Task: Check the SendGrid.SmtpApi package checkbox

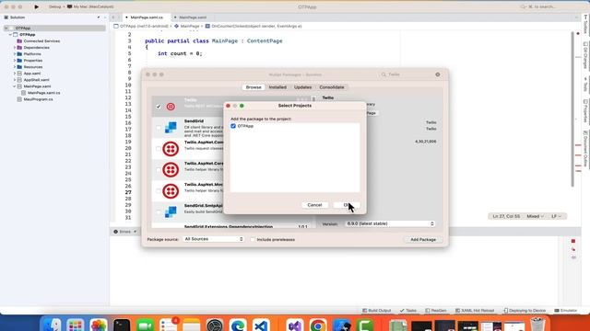Action: tap(159, 212)
